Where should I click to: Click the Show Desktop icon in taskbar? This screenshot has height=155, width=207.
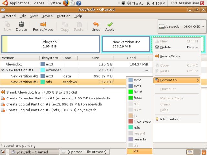click(3, 152)
